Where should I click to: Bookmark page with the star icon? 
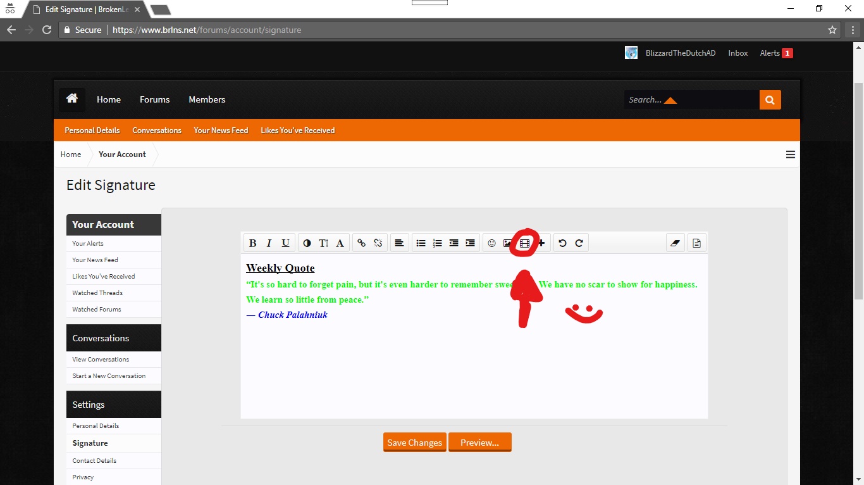coord(832,30)
